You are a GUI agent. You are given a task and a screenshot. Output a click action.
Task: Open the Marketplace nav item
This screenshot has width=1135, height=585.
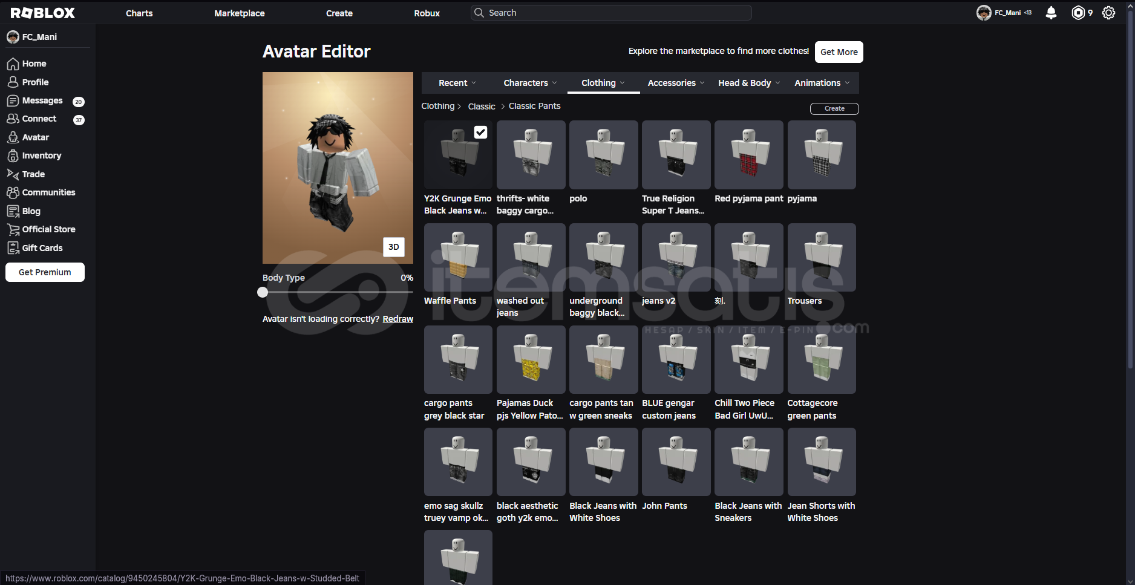pyautogui.click(x=239, y=13)
